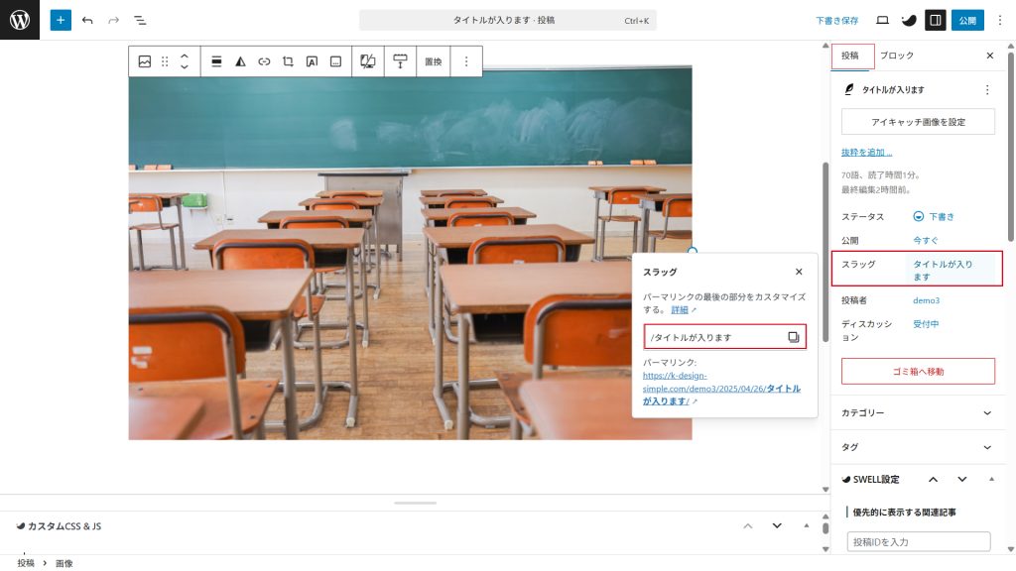Click the 下書き保存 link
The width and height of the screenshot is (1016, 571).
pos(836,20)
